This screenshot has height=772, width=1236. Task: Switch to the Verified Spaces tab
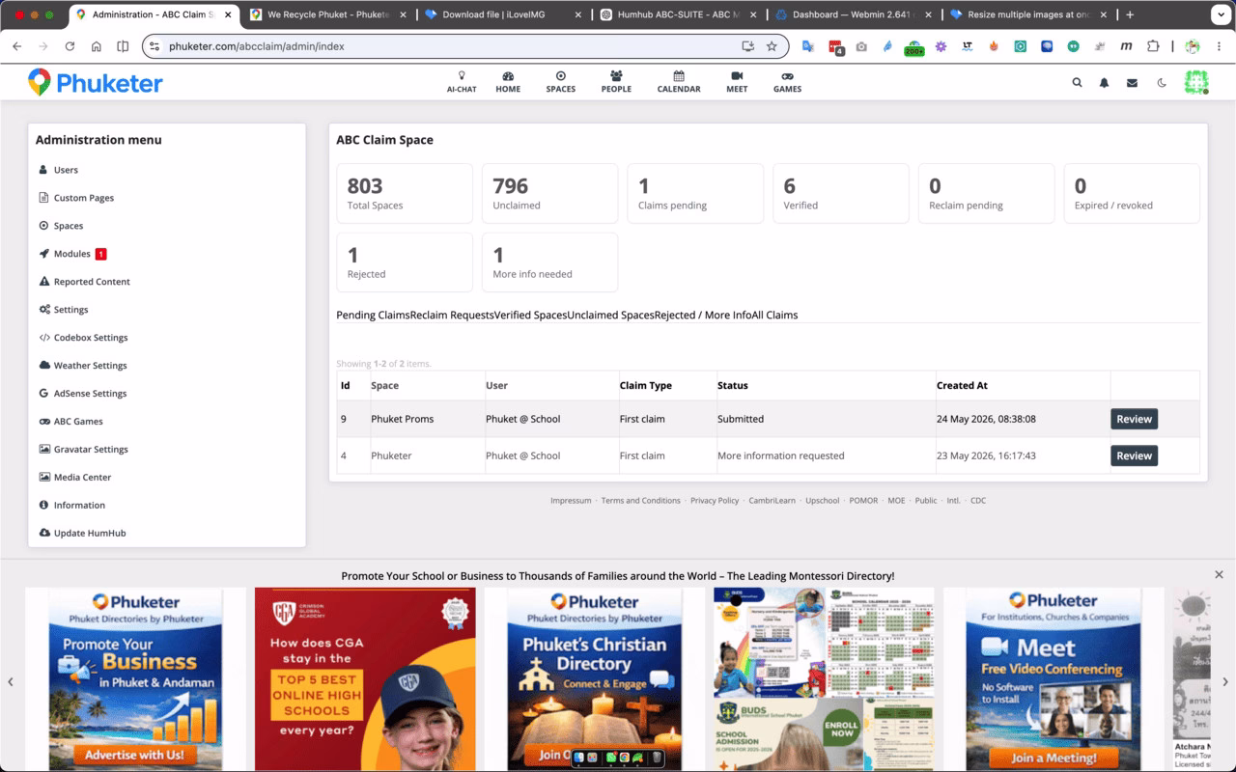(x=530, y=315)
